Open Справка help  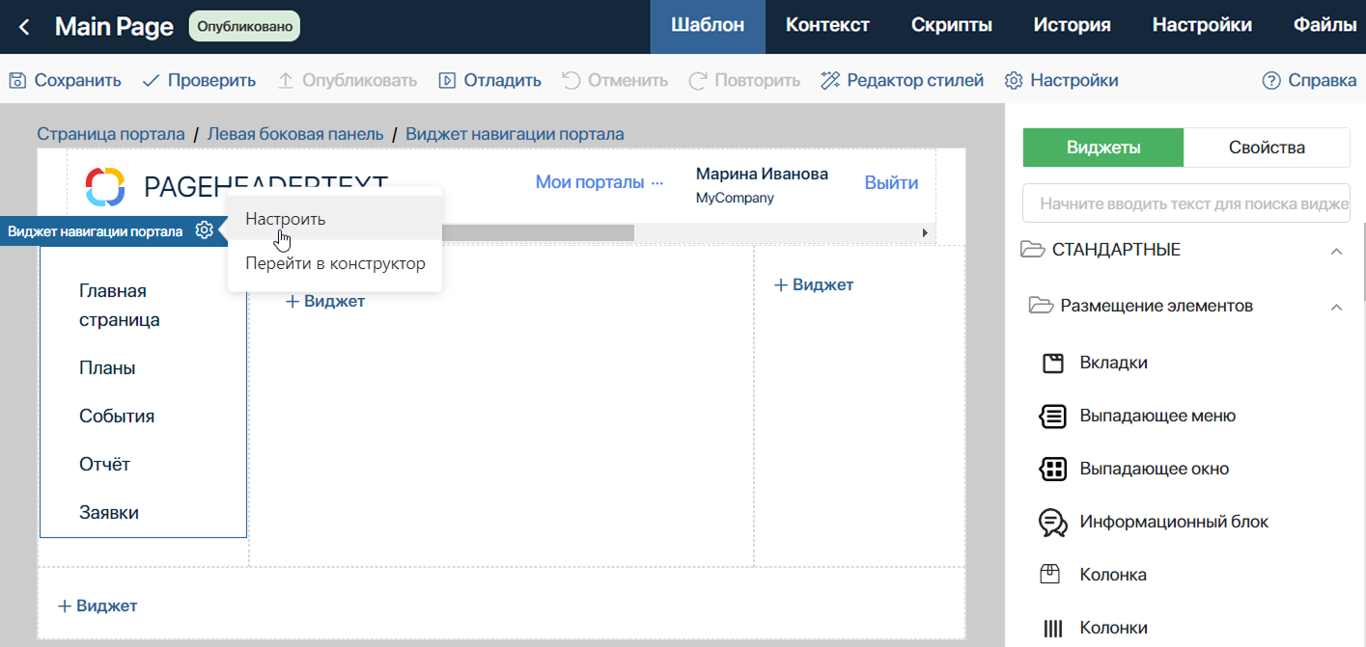point(1309,80)
